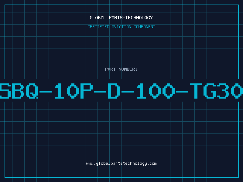Click the word PARTS-TECHNOLOGY in the header
243x182 pixels.
(131, 18)
